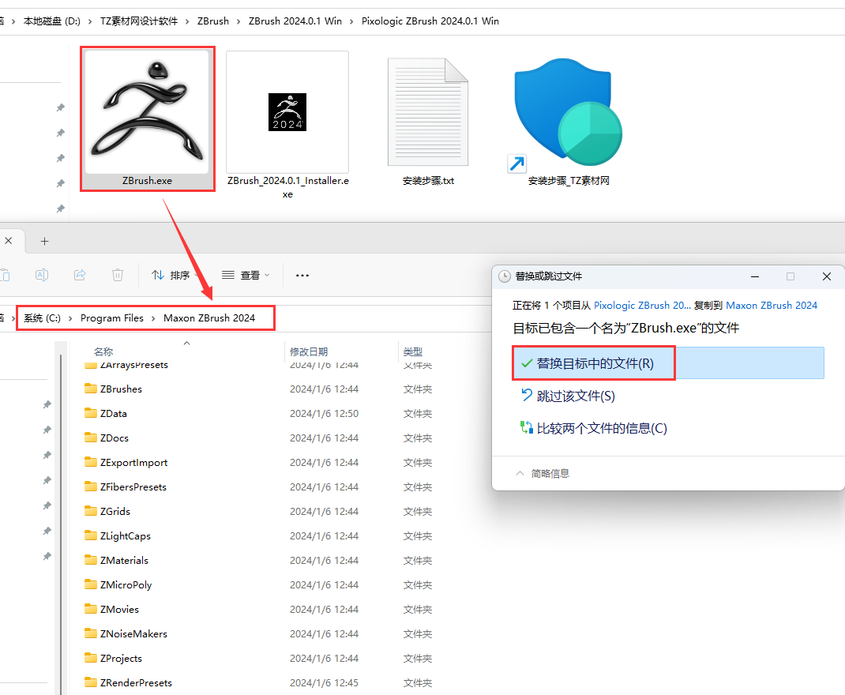Click TZ素材网设计软件 in the breadcrumb

(139, 21)
